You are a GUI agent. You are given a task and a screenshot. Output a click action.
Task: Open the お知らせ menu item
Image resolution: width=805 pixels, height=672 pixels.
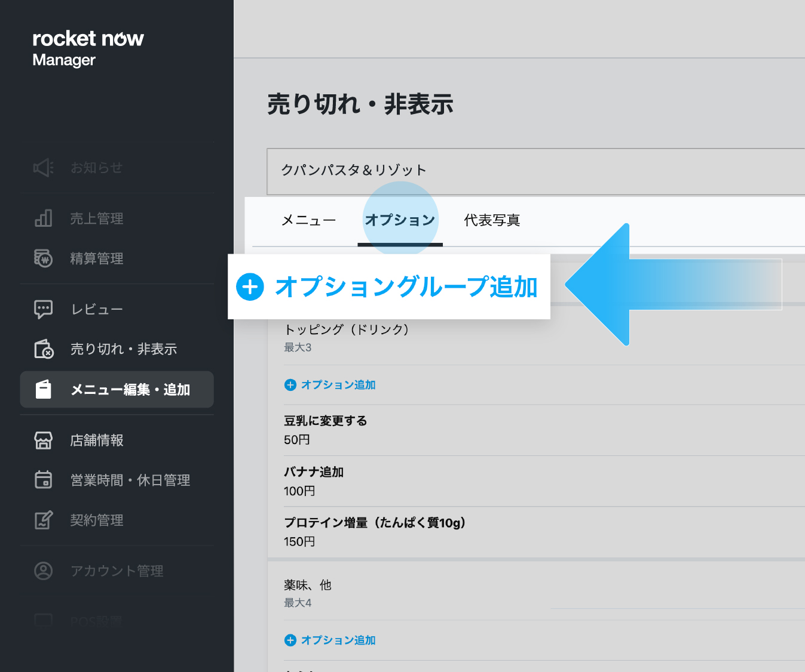[x=96, y=168]
